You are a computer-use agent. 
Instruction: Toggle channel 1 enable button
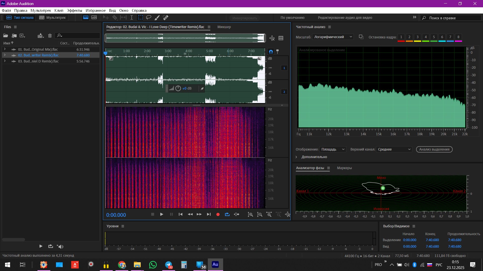(284, 68)
